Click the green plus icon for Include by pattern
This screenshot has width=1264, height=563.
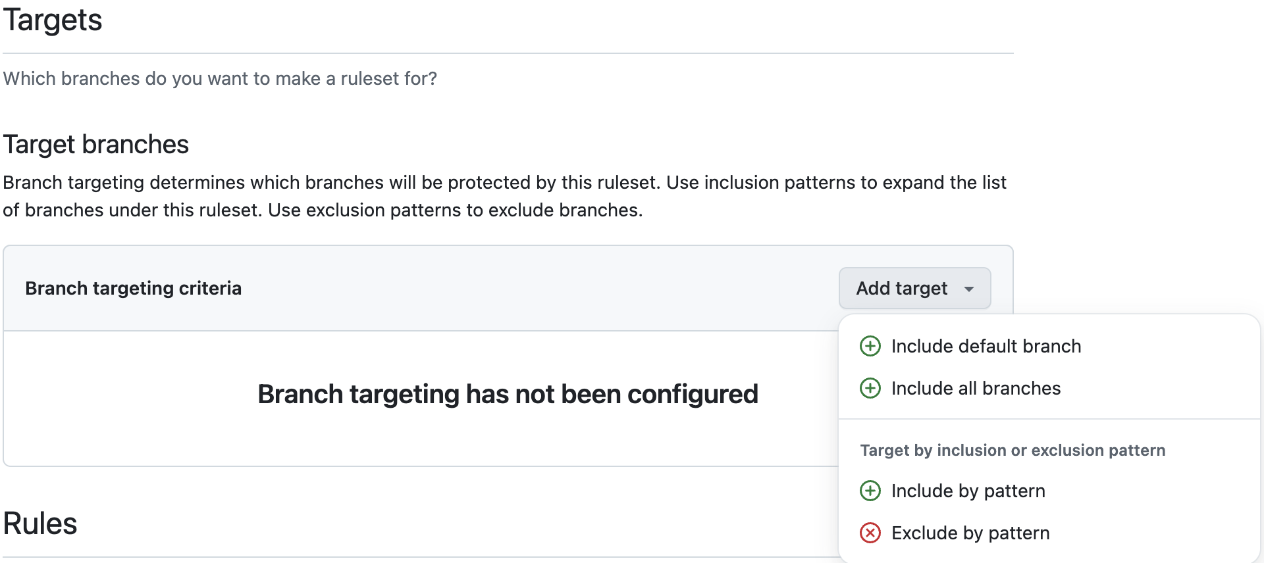tap(870, 491)
